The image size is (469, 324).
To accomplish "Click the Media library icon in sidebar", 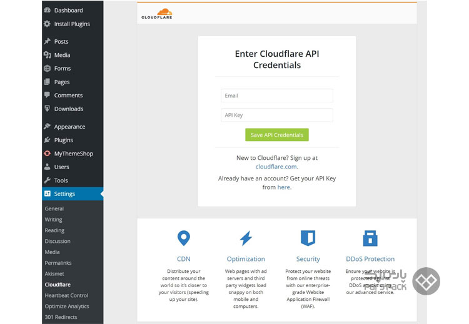I will (x=47, y=55).
